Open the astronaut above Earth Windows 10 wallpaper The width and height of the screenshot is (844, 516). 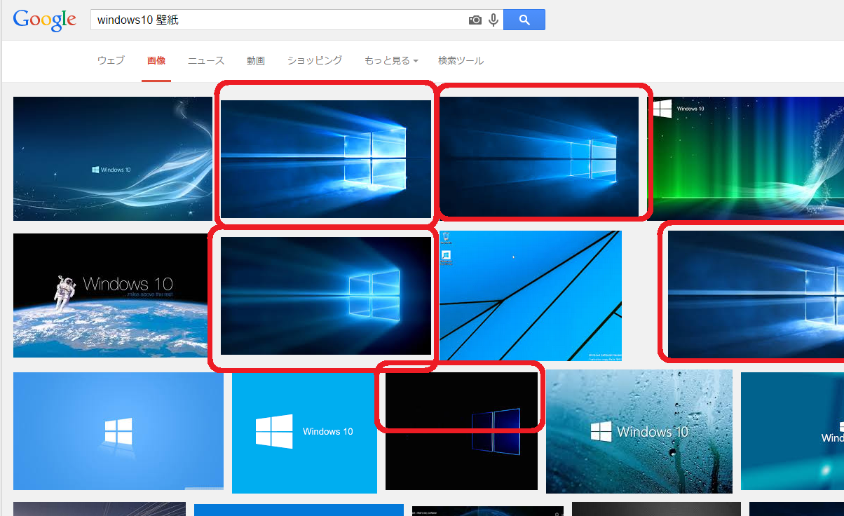point(113,295)
